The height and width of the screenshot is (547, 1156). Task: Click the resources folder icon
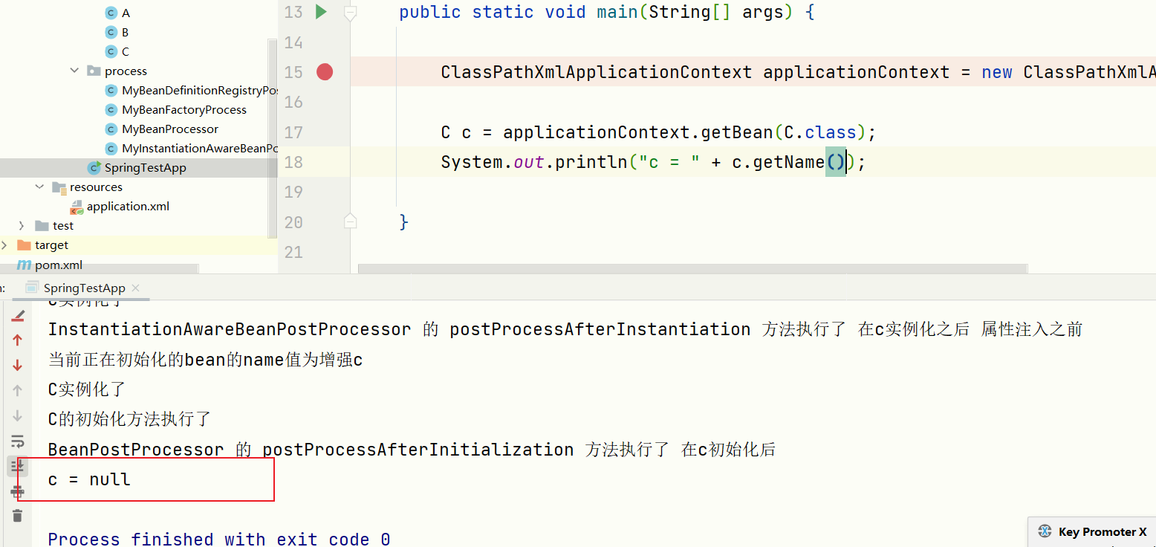click(x=59, y=187)
